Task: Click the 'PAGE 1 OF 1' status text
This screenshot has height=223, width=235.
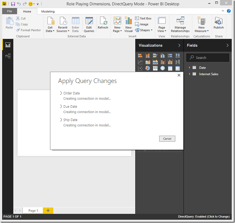Action: click(12, 216)
